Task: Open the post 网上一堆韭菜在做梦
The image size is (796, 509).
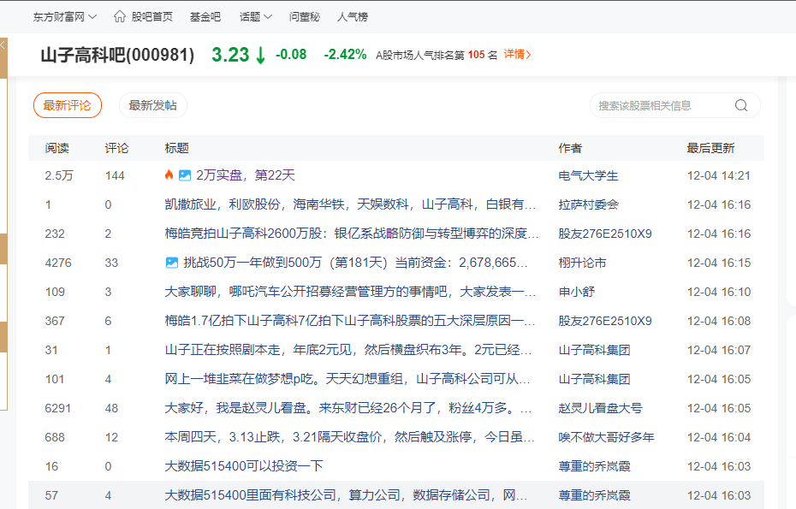Action: (348, 379)
